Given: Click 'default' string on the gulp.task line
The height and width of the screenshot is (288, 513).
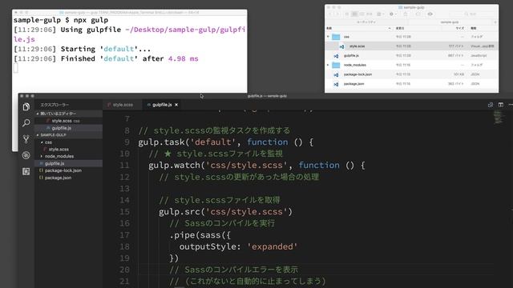Looking at the screenshot, I should coord(212,142).
